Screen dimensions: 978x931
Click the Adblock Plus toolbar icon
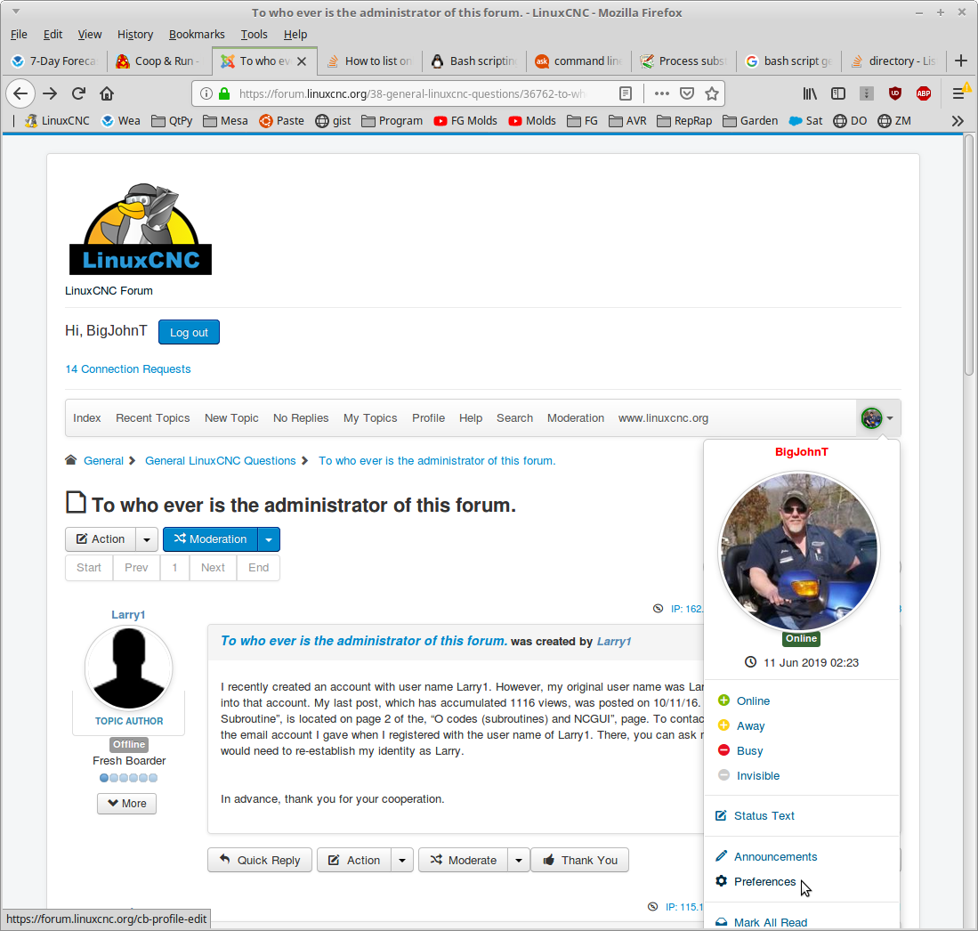[x=924, y=93]
